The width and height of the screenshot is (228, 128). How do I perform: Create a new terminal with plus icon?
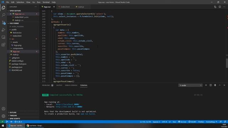[x=206, y=85]
